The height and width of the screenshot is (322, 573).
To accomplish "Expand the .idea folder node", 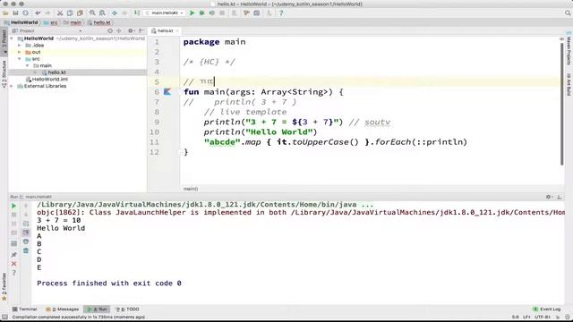I will pos(20,46).
